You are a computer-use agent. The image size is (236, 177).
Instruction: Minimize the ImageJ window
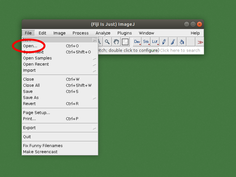coord(187,24)
